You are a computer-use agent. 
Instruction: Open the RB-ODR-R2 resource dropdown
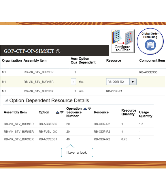click(x=133, y=82)
